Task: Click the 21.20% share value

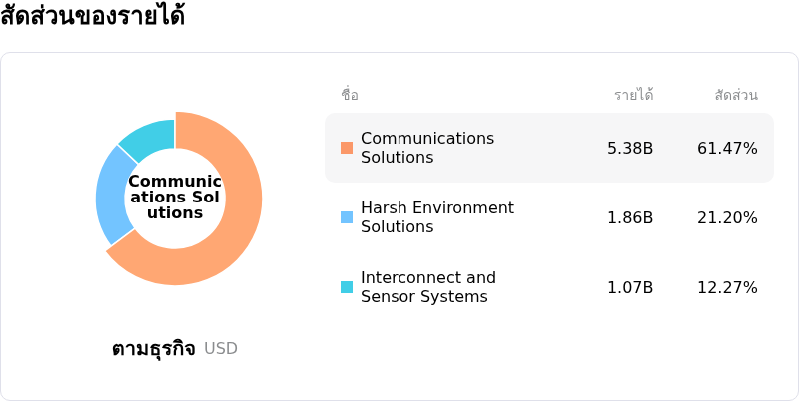Action: pos(727,217)
